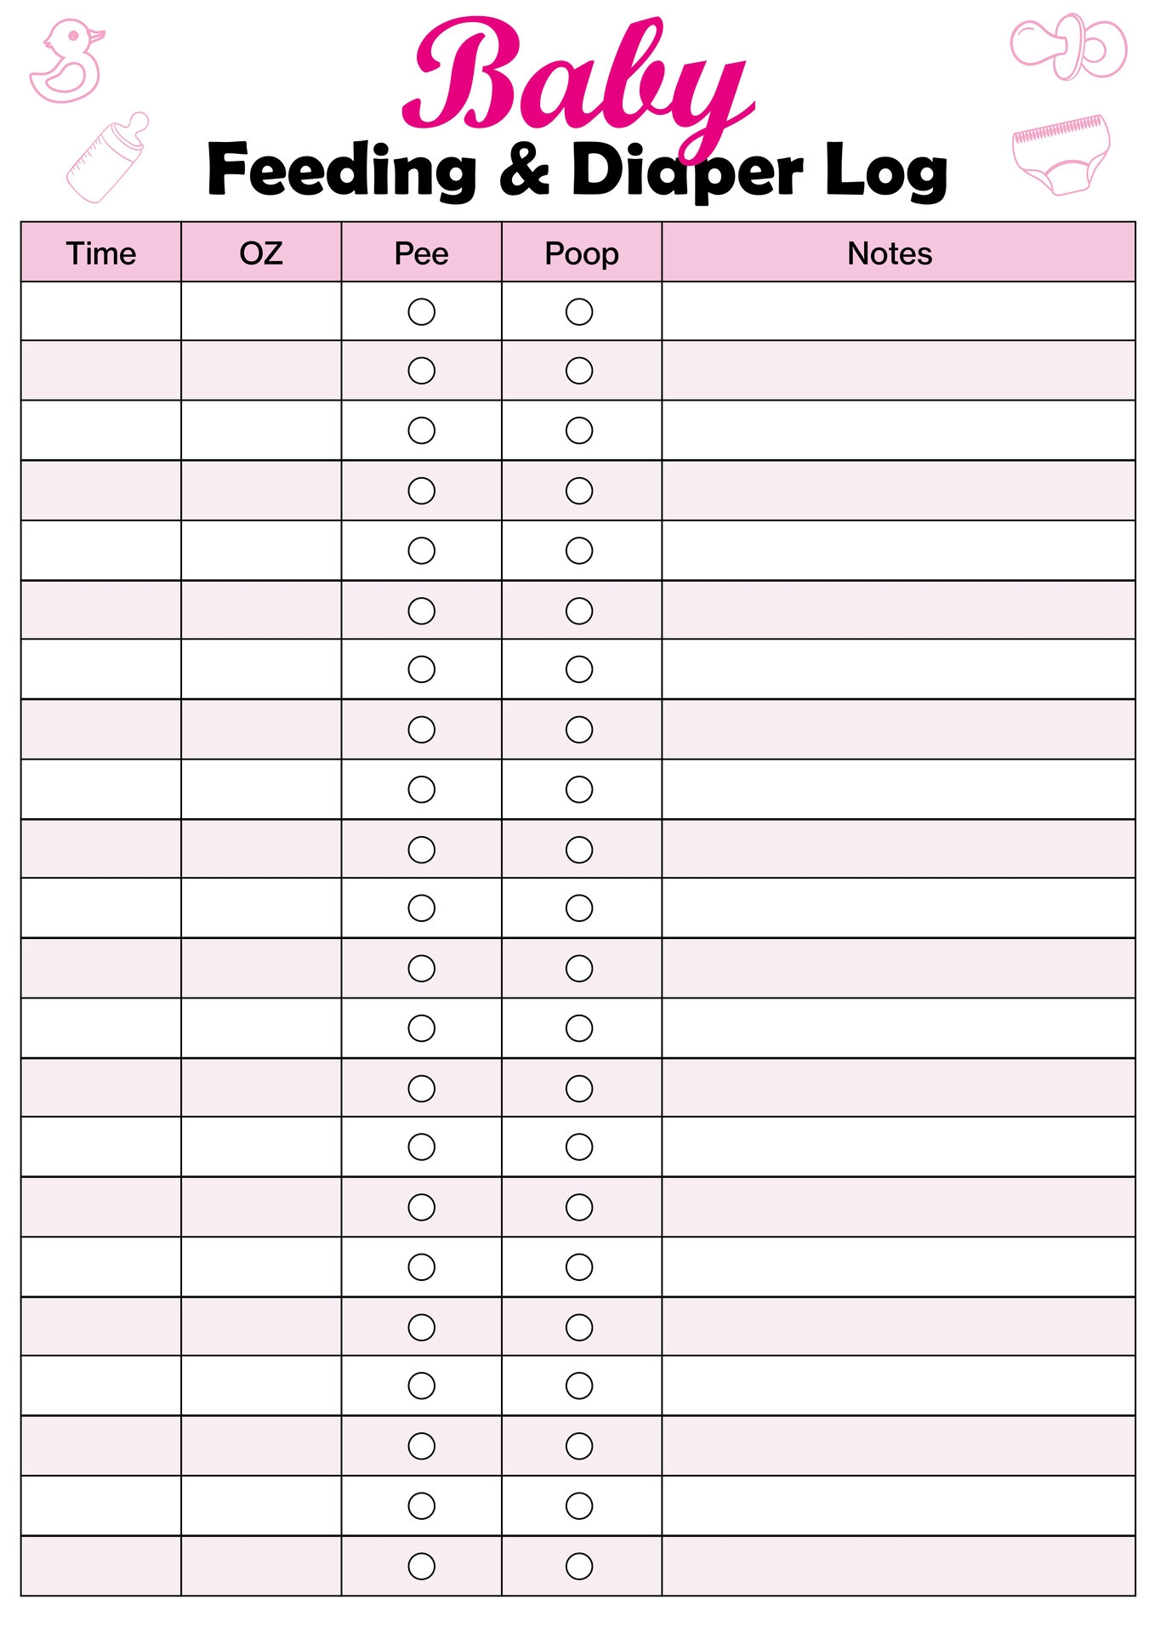Screen dimensions: 1155x1633
Task: Click the pacifier icon
Action: tap(1069, 47)
